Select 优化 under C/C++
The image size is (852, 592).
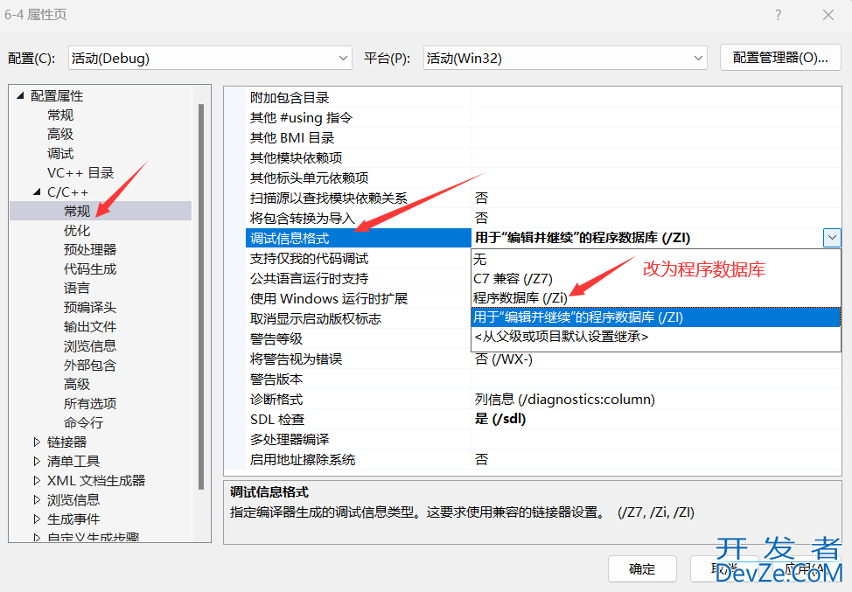point(77,231)
